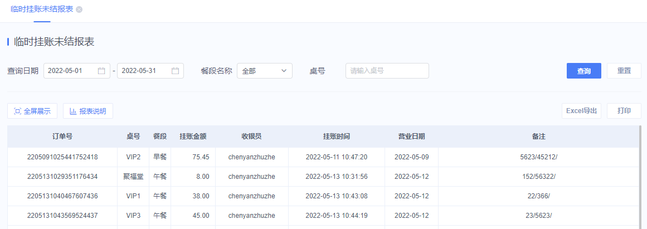
Task: Select order number 2205131040467607436
Action: tap(62, 196)
